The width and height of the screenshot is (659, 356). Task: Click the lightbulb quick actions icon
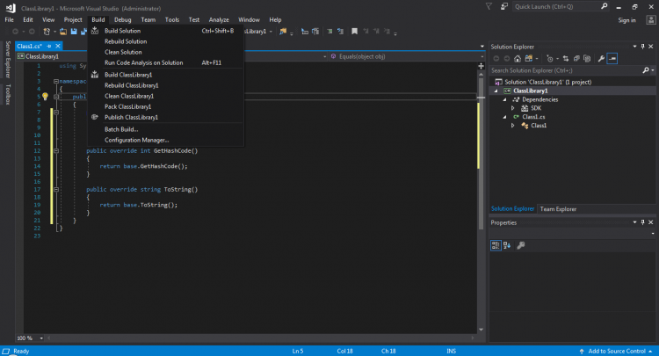[x=45, y=96]
